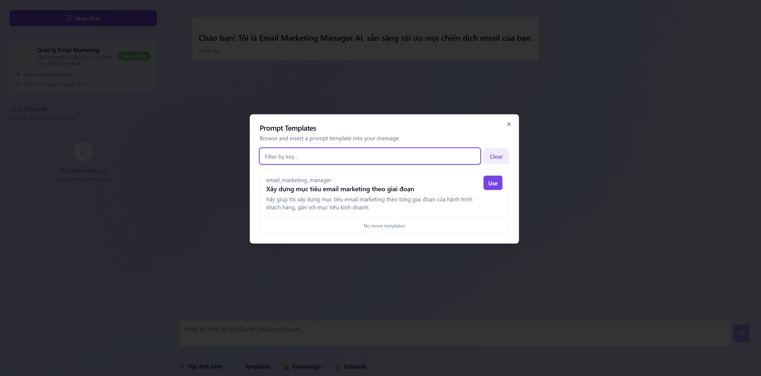Click the agent avatar next to greeting message
The width and height of the screenshot is (761, 376).
pyautogui.click(x=179, y=23)
